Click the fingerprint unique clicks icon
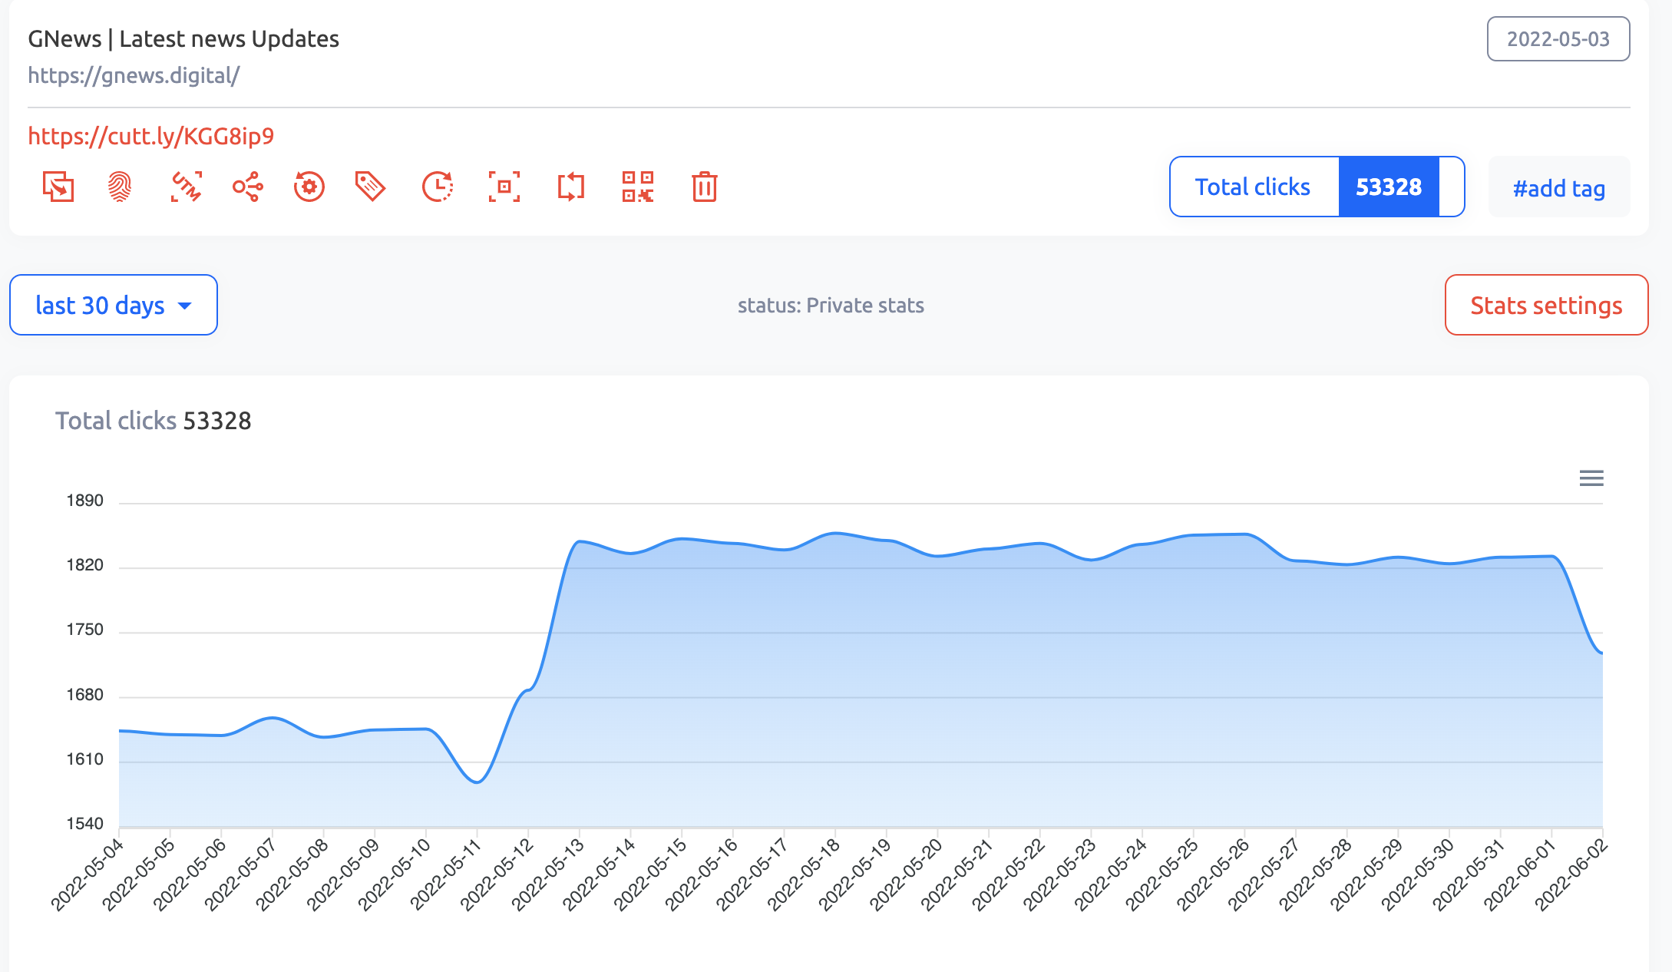The image size is (1672, 972). (120, 187)
